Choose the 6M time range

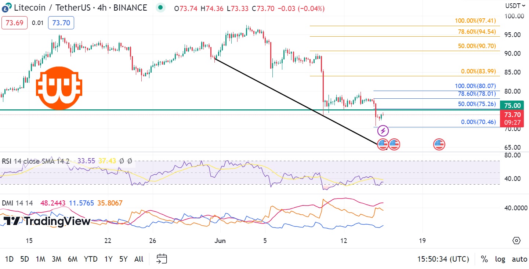click(73, 259)
